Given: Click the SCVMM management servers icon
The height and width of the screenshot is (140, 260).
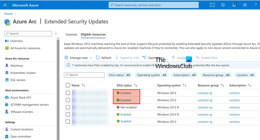Looking at the screenshot, I should 7,104.
